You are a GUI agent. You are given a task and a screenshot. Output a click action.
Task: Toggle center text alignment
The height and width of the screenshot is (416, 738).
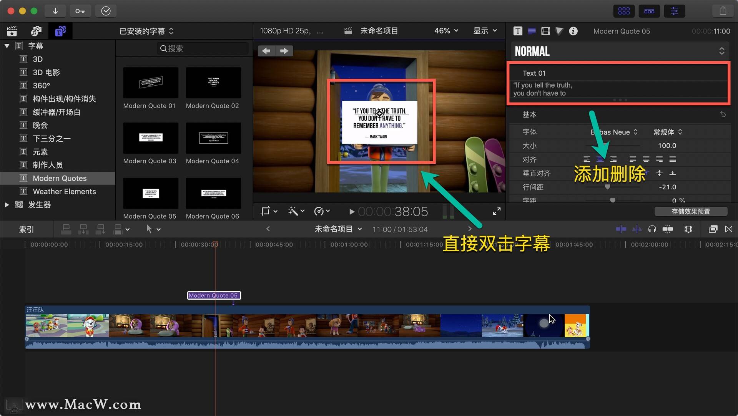point(600,159)
